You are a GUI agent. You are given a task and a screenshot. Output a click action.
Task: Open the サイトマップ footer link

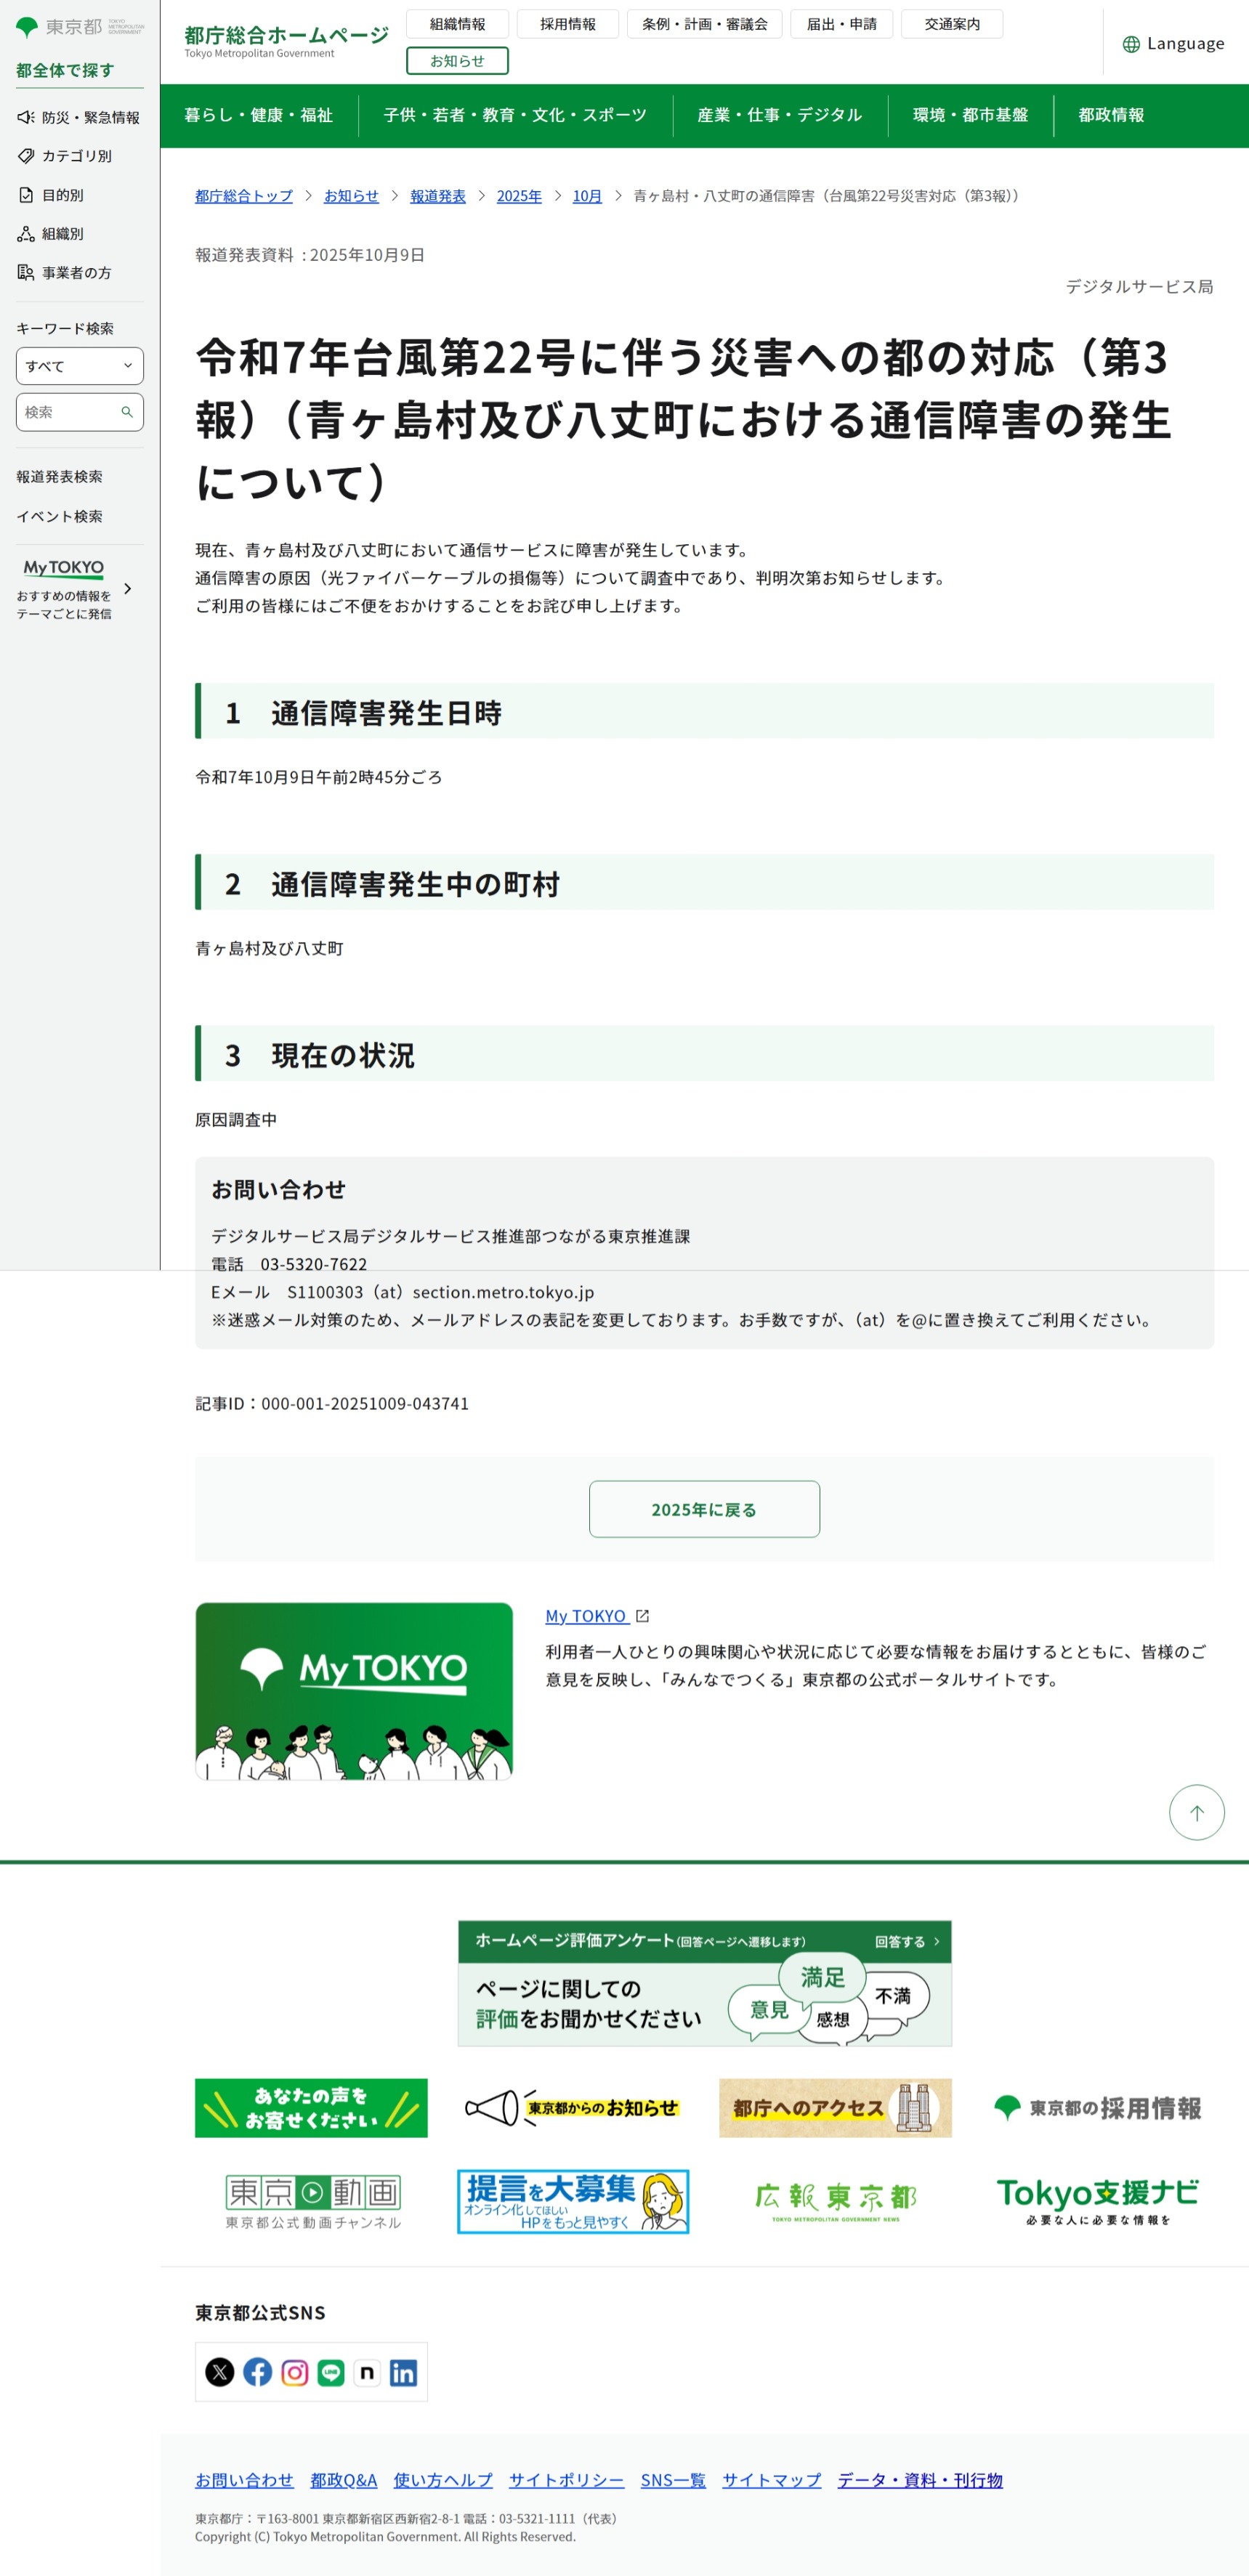pyautogui.click(x=771, y=2480)
